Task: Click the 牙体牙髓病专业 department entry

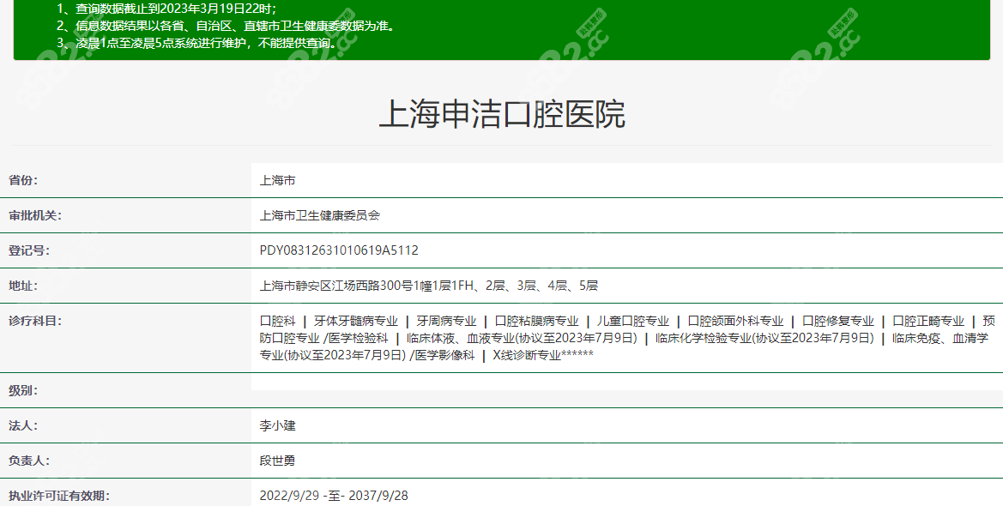Action: (x=355, y=321)
